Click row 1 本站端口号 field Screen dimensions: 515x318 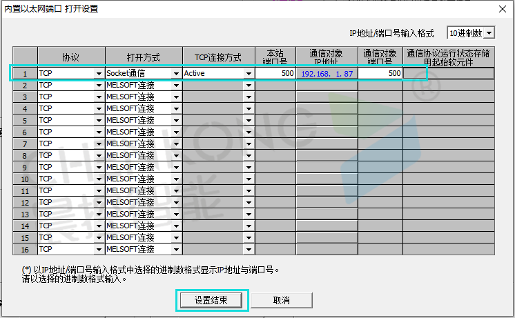pyautogui.click(x=275, y=73)
